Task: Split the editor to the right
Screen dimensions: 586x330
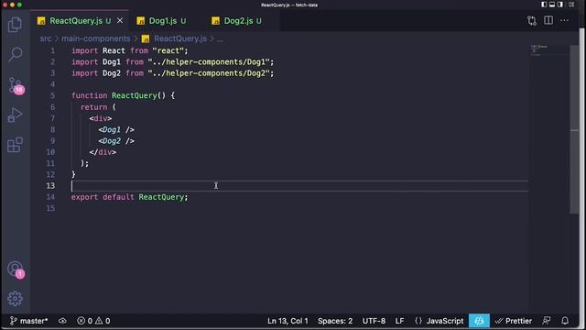Action: (548, 20)
